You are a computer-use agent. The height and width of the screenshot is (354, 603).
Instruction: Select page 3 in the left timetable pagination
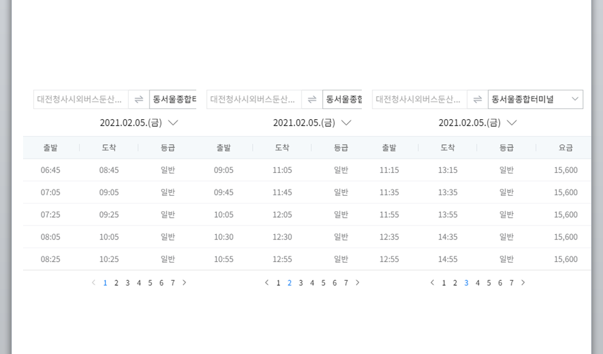click(128, 283)
